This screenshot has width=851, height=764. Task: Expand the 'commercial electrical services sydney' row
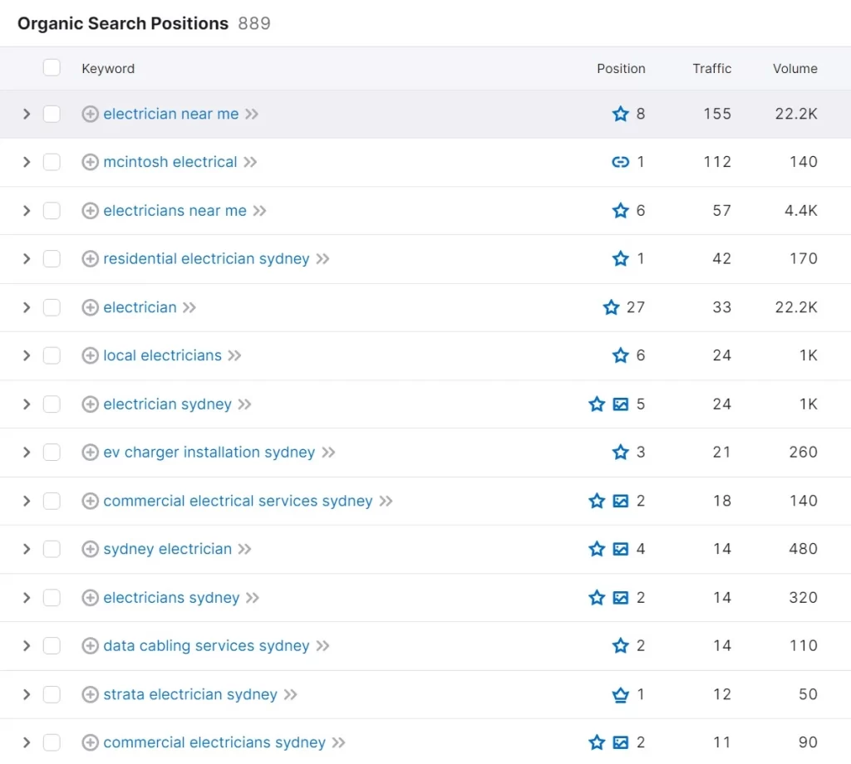pos(26,501)
